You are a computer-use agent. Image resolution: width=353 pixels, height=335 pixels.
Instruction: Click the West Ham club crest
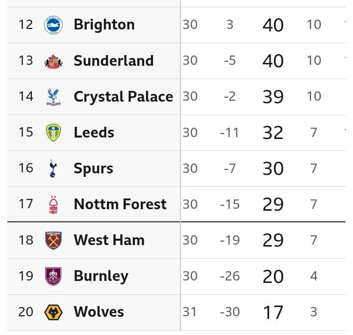53,240
